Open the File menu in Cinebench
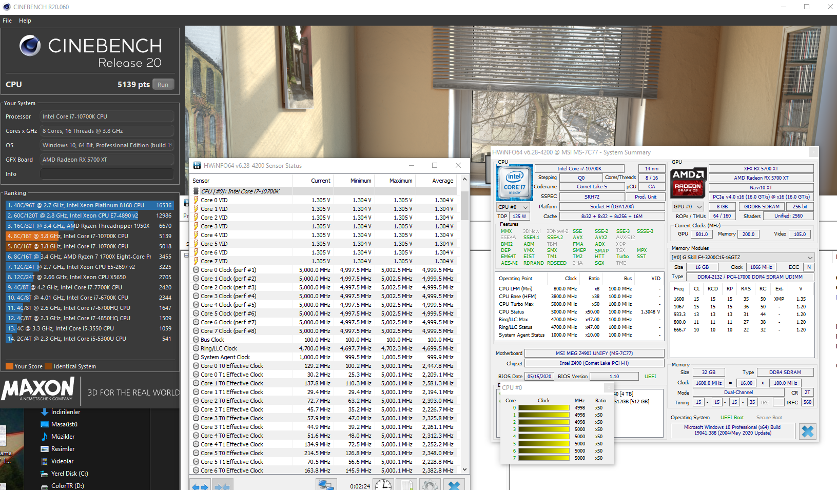This screenshot has height=490, width=837. point(7,21)
